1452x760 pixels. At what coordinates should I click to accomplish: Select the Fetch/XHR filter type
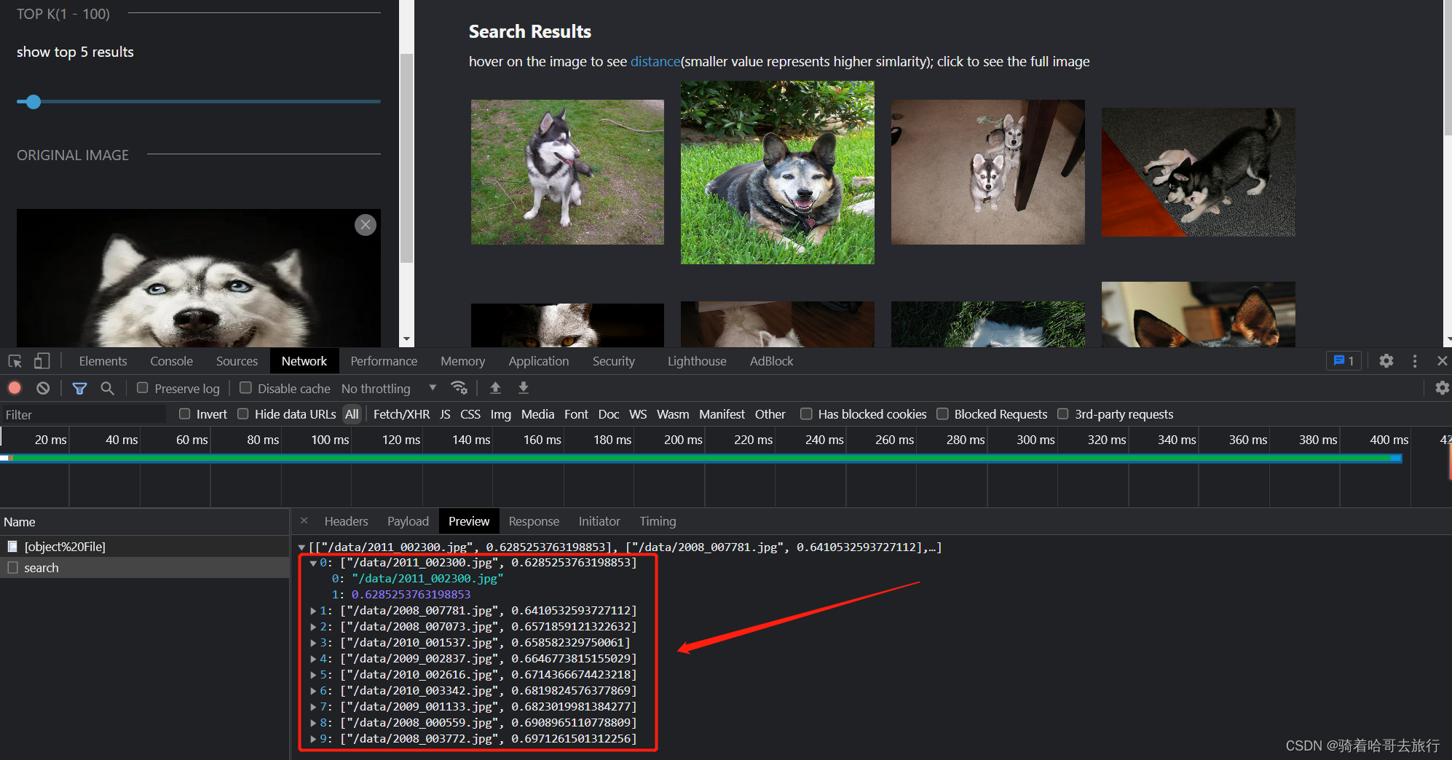tap(401, 414)
